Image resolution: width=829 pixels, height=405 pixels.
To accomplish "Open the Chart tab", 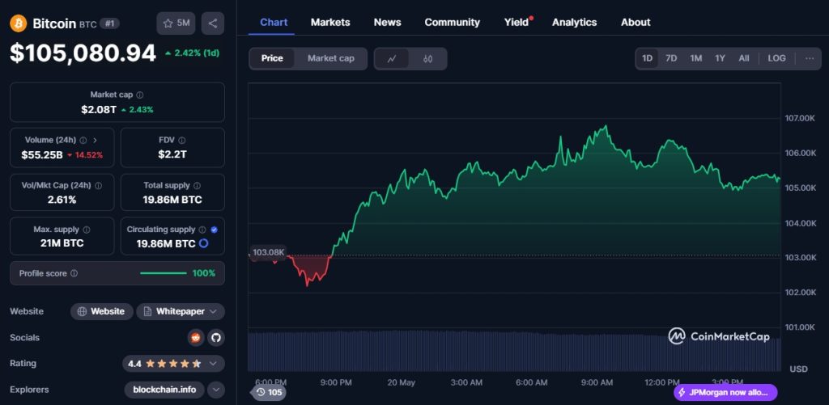I will point(274,22).
